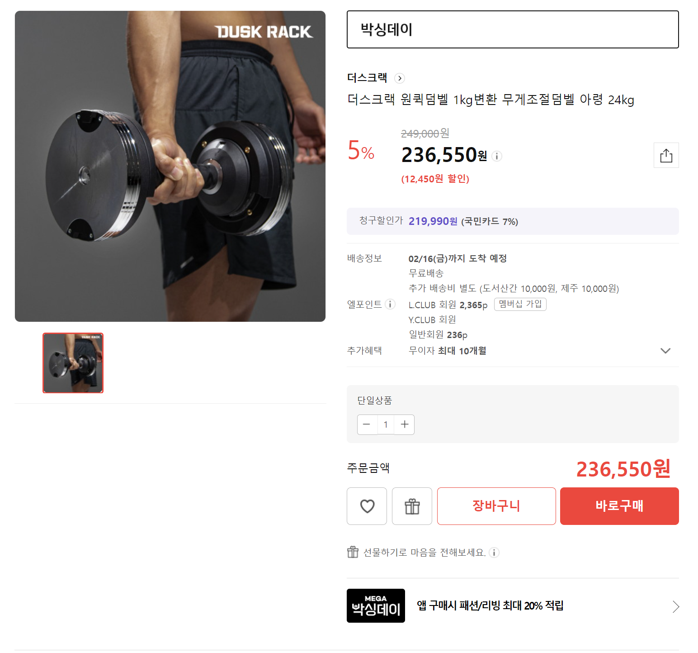Viewport: 698px width, 653px height.
Task: Click the 엘포인트 info icon
Action: click(x=390, y=304)
